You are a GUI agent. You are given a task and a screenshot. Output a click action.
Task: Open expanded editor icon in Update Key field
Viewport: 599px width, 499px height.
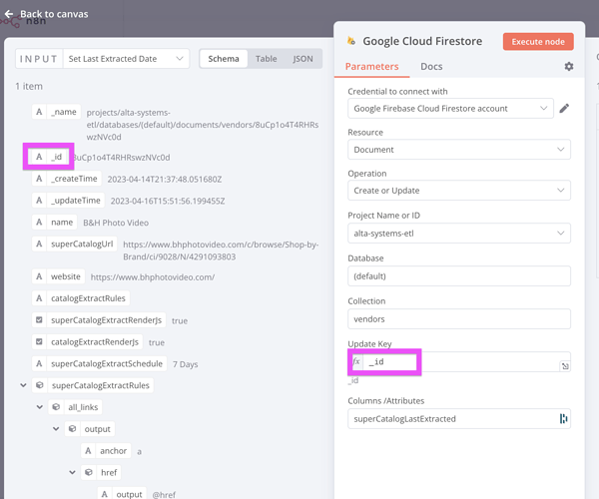click(x=565, y=366)
